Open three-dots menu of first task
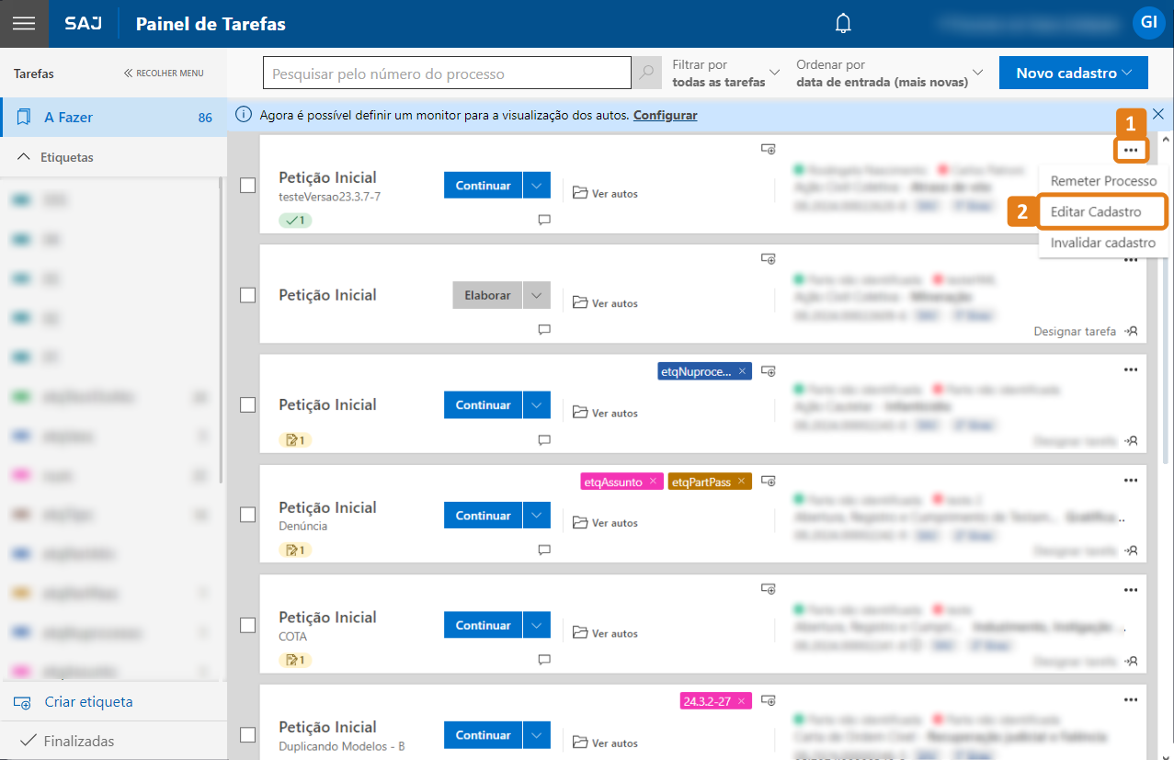1174x760 pixels. [x=1131, y=150]
